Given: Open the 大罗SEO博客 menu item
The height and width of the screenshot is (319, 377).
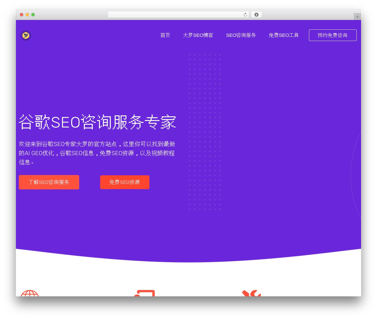Looking at the screenshot, I should 198,35.
